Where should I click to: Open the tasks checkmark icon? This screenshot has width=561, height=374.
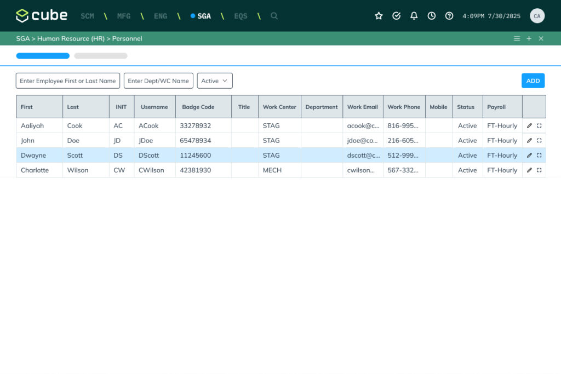tap(397, 16)
